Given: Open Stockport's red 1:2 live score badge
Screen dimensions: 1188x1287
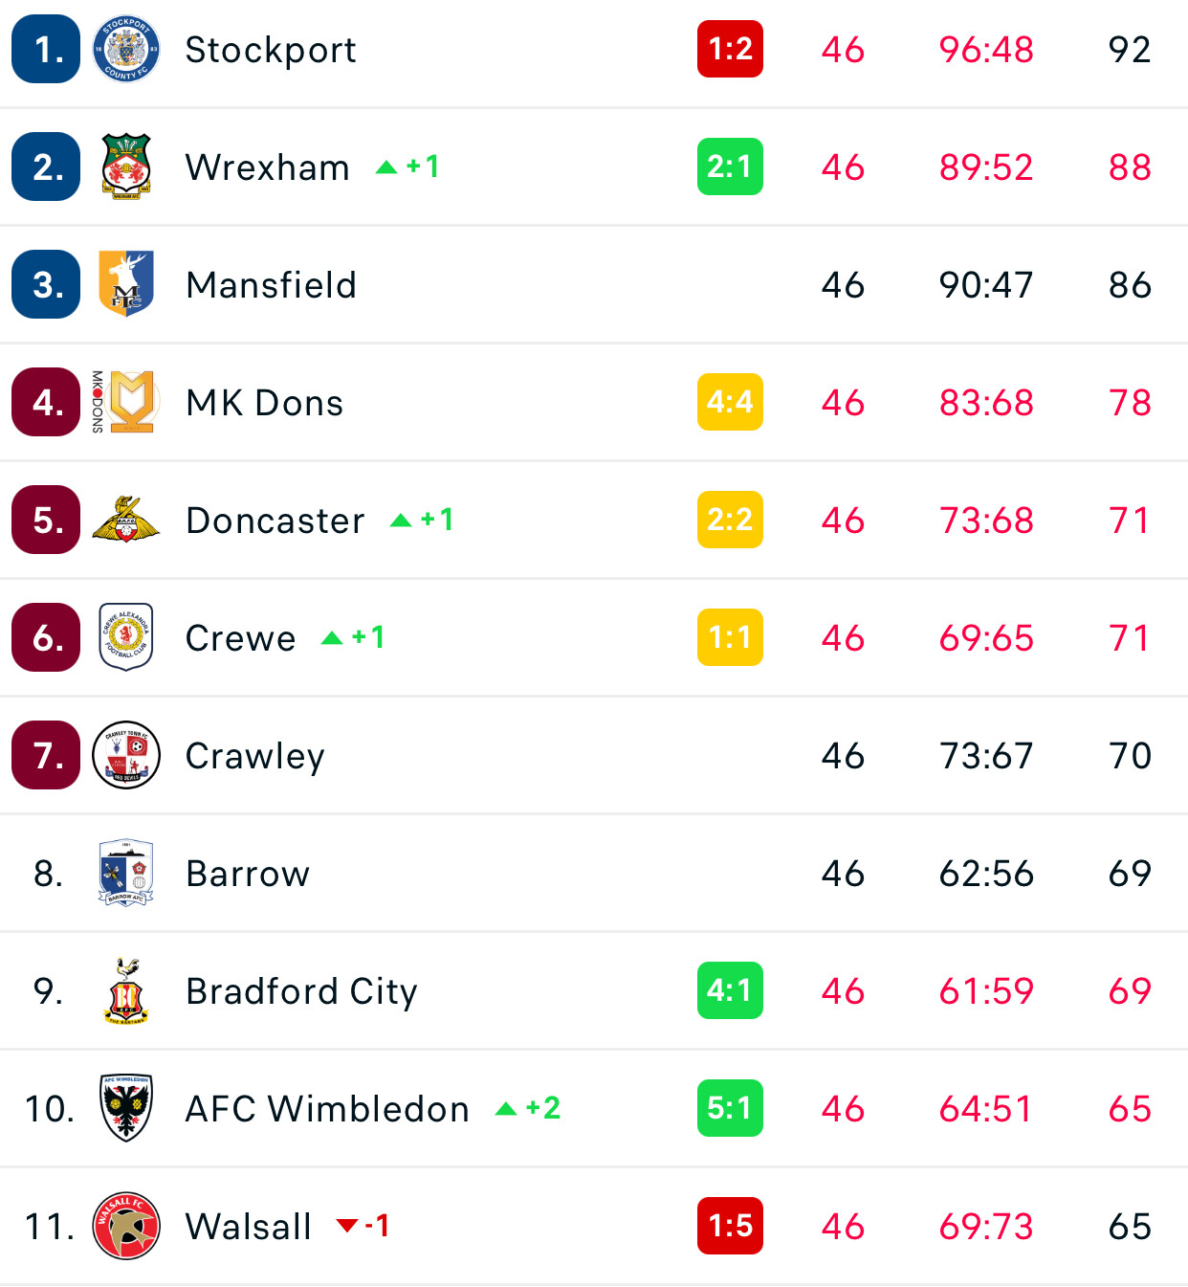Looking at the screenshot, I should 730,49.
